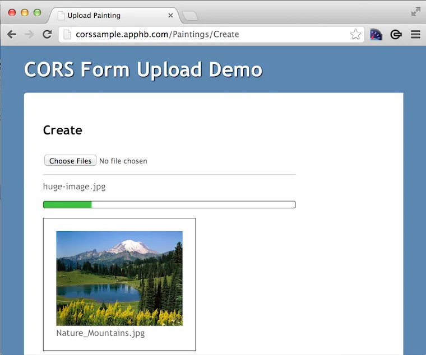The height and width of the screenshot is (355, 426).
Task: Select the Upload Painting tab
Action: [x=114, y=16]
